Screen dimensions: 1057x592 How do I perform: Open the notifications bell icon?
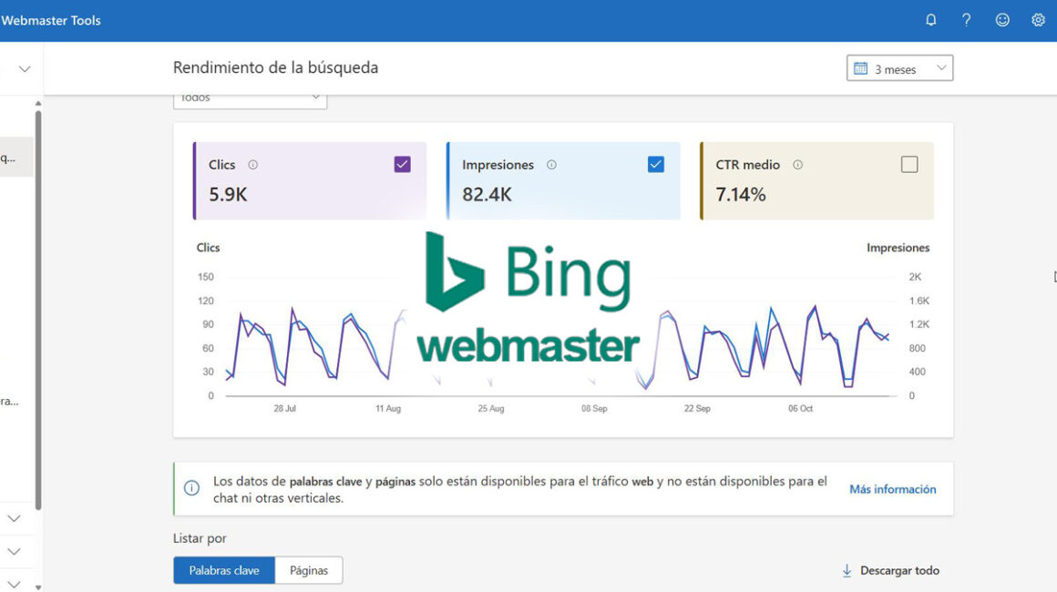[930, 20]
